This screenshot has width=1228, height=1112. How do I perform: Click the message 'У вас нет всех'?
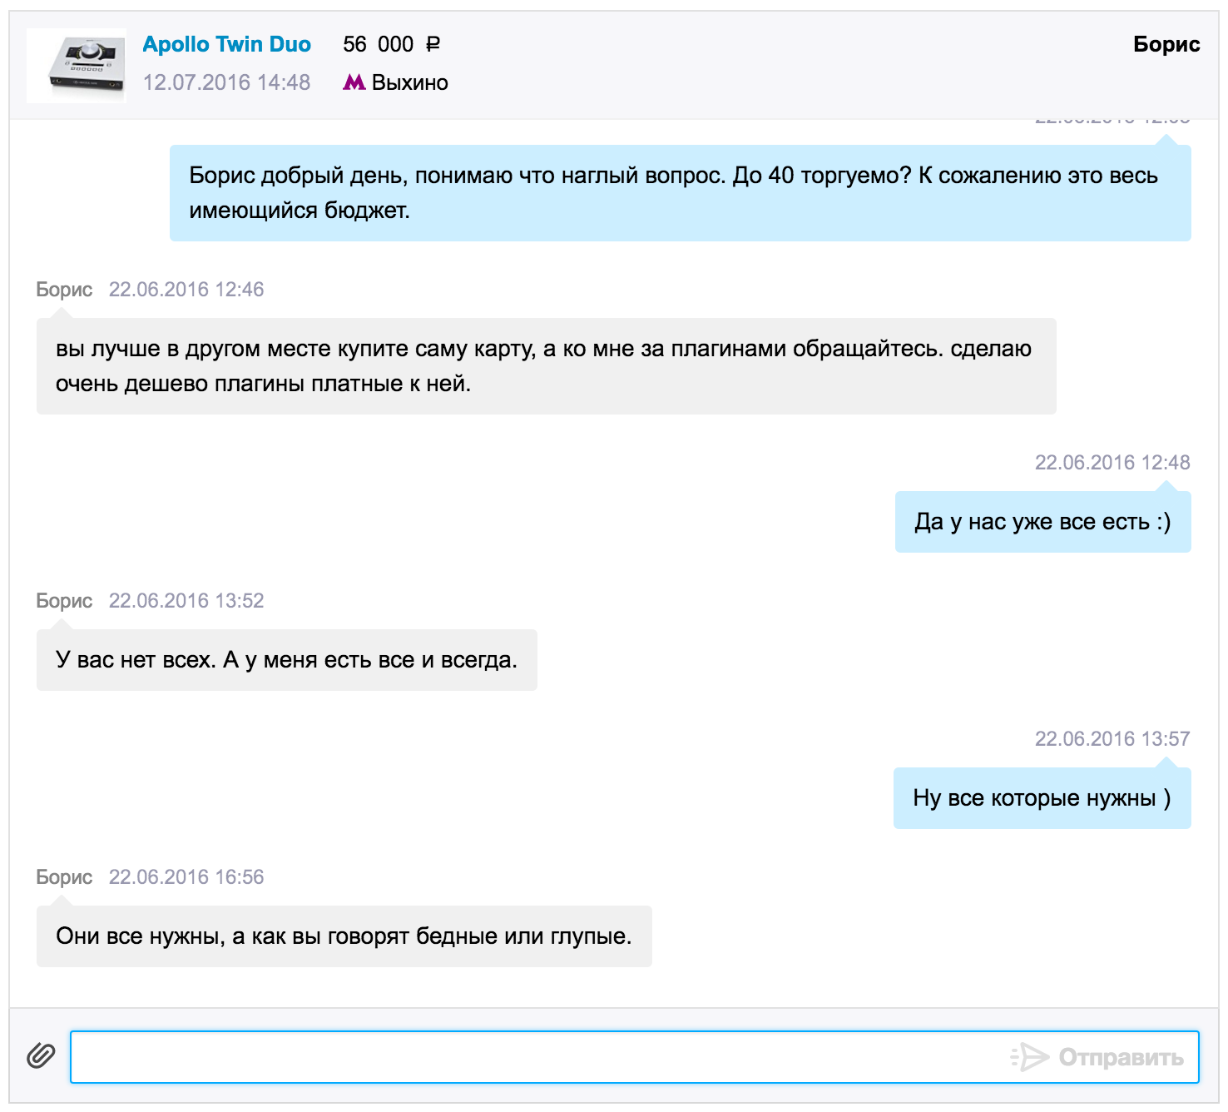coord(287,660)
